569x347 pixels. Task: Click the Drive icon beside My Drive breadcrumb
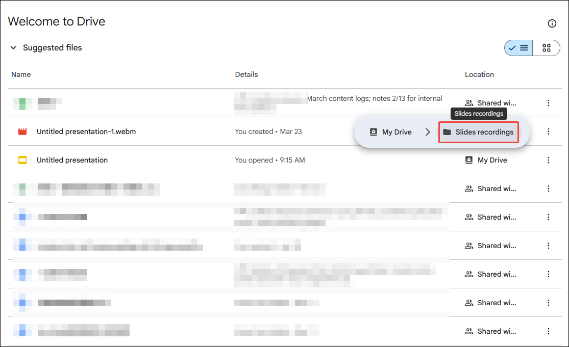pos(374,131)
